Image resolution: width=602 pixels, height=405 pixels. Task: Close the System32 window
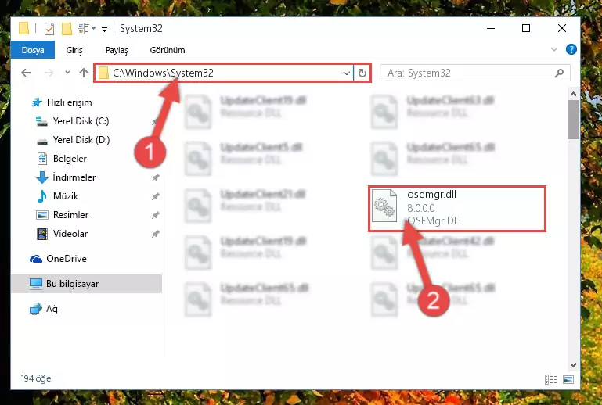[x=562, y=29]
